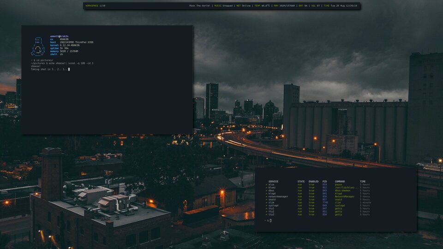Click the TIME Tue 26 Aug clock
The width and height of the screenshot is (443, 249).
pyautogui.click(x=341, y=6)
